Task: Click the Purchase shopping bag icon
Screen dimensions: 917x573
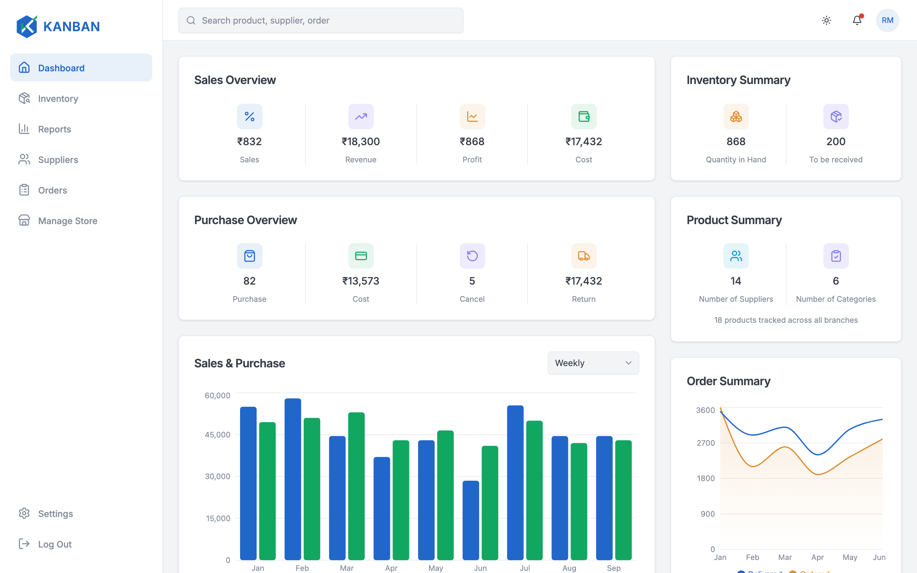Action: pyautogui.click(x=249, y=256)
